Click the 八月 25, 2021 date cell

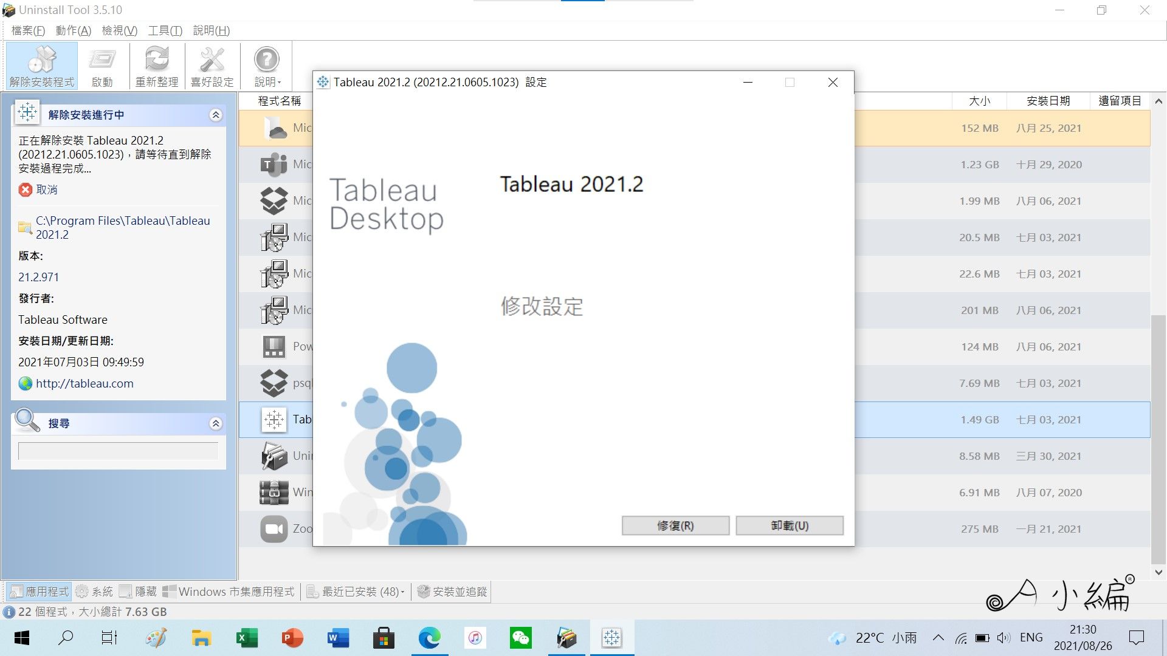1048,128
